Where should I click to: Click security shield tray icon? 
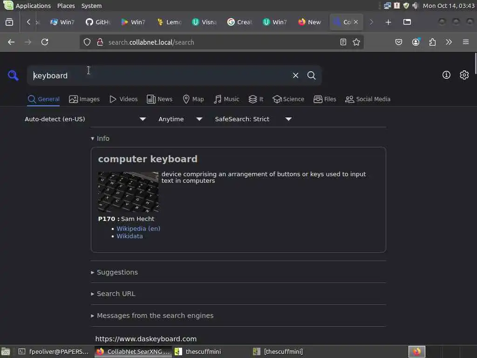(406, 6)
